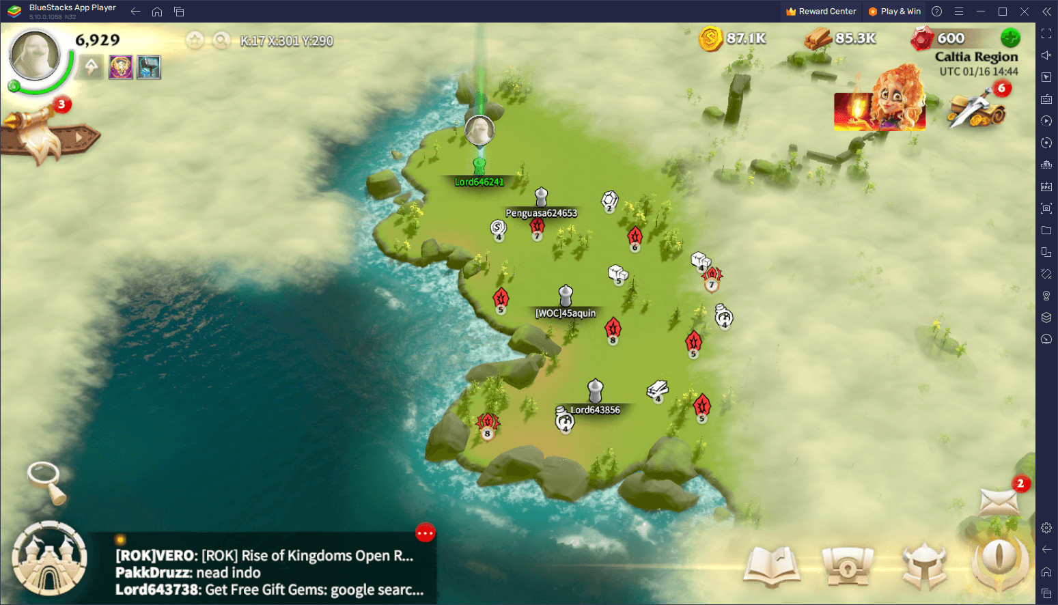Toggle volume in BlueStacks sidebar
This screenshot has width=1058, height=605.
[x=1046, y=55]
